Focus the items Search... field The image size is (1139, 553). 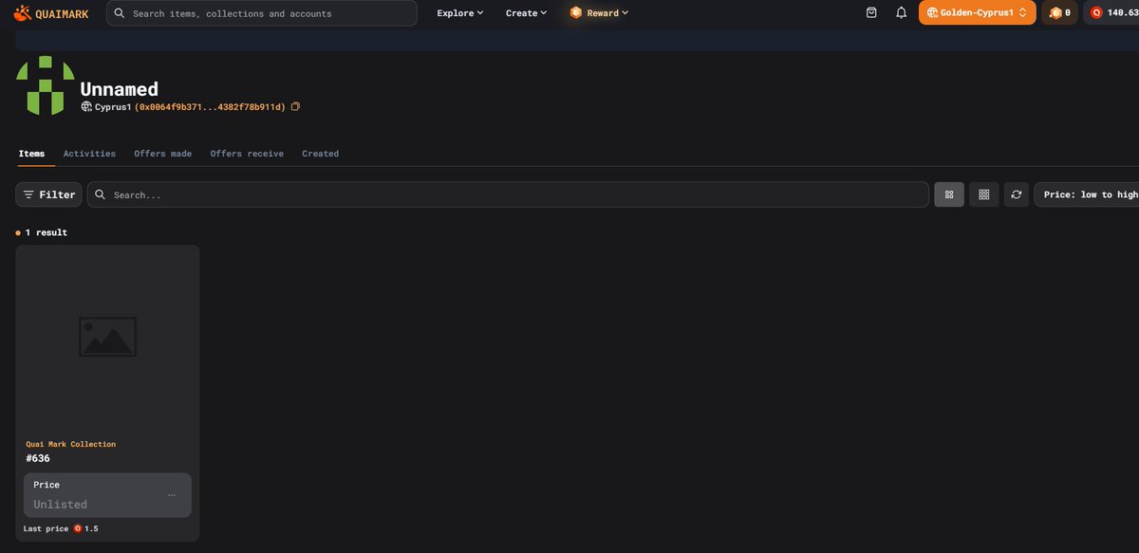pyautogui.click(x=508, y=194)
